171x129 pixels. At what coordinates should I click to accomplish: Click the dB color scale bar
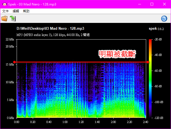click(x=150, y=79)
